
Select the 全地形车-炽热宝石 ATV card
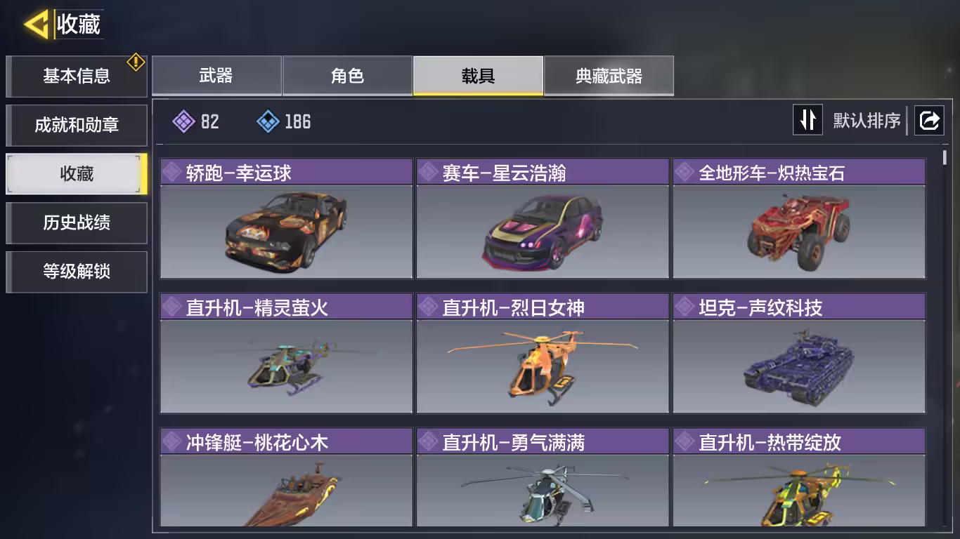pos(799,218)
